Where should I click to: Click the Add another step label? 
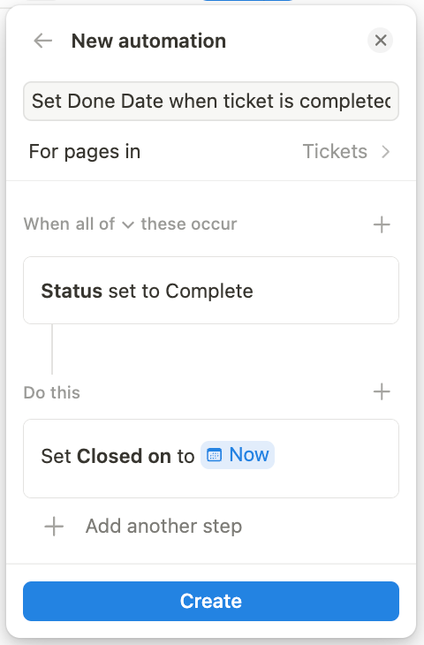(x=163, y=526)
